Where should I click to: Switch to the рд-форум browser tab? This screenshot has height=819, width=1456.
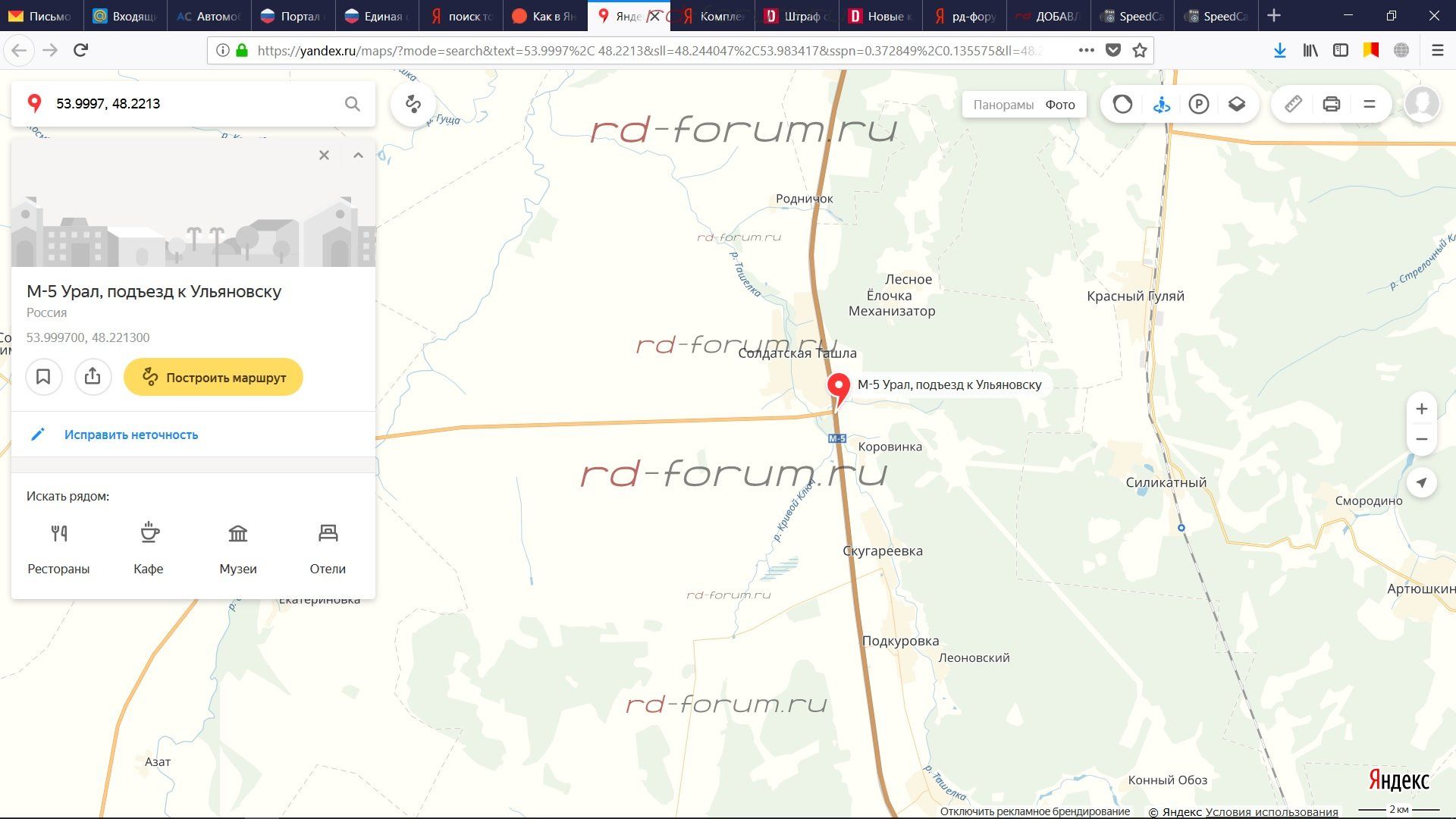point(965,16)
